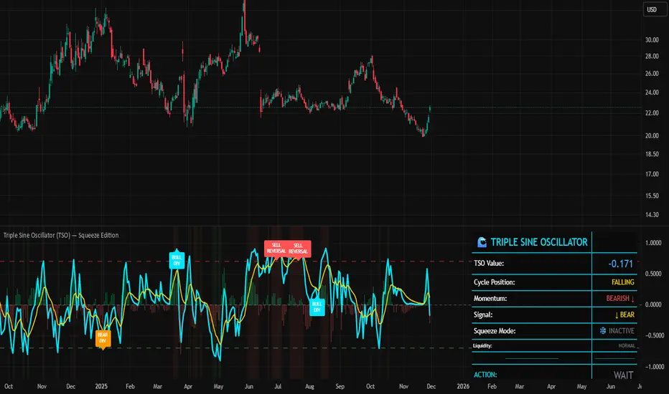Click the 22.00 price axis label
669x394 pixels.
tap(652, 113)
